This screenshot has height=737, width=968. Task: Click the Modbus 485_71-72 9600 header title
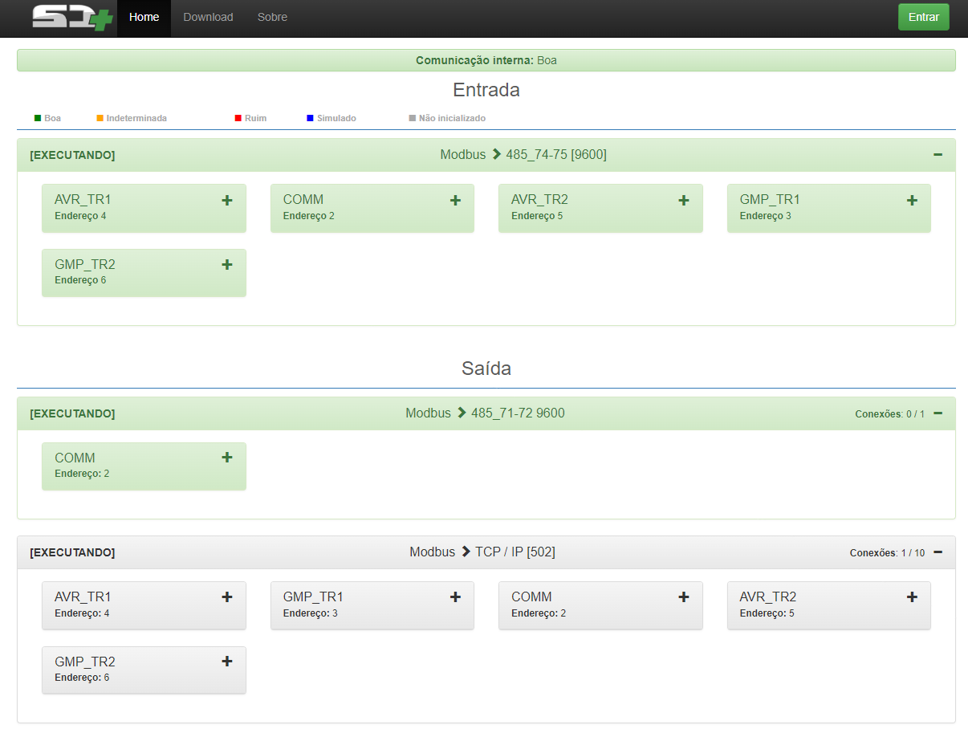[x=485, y=413]
